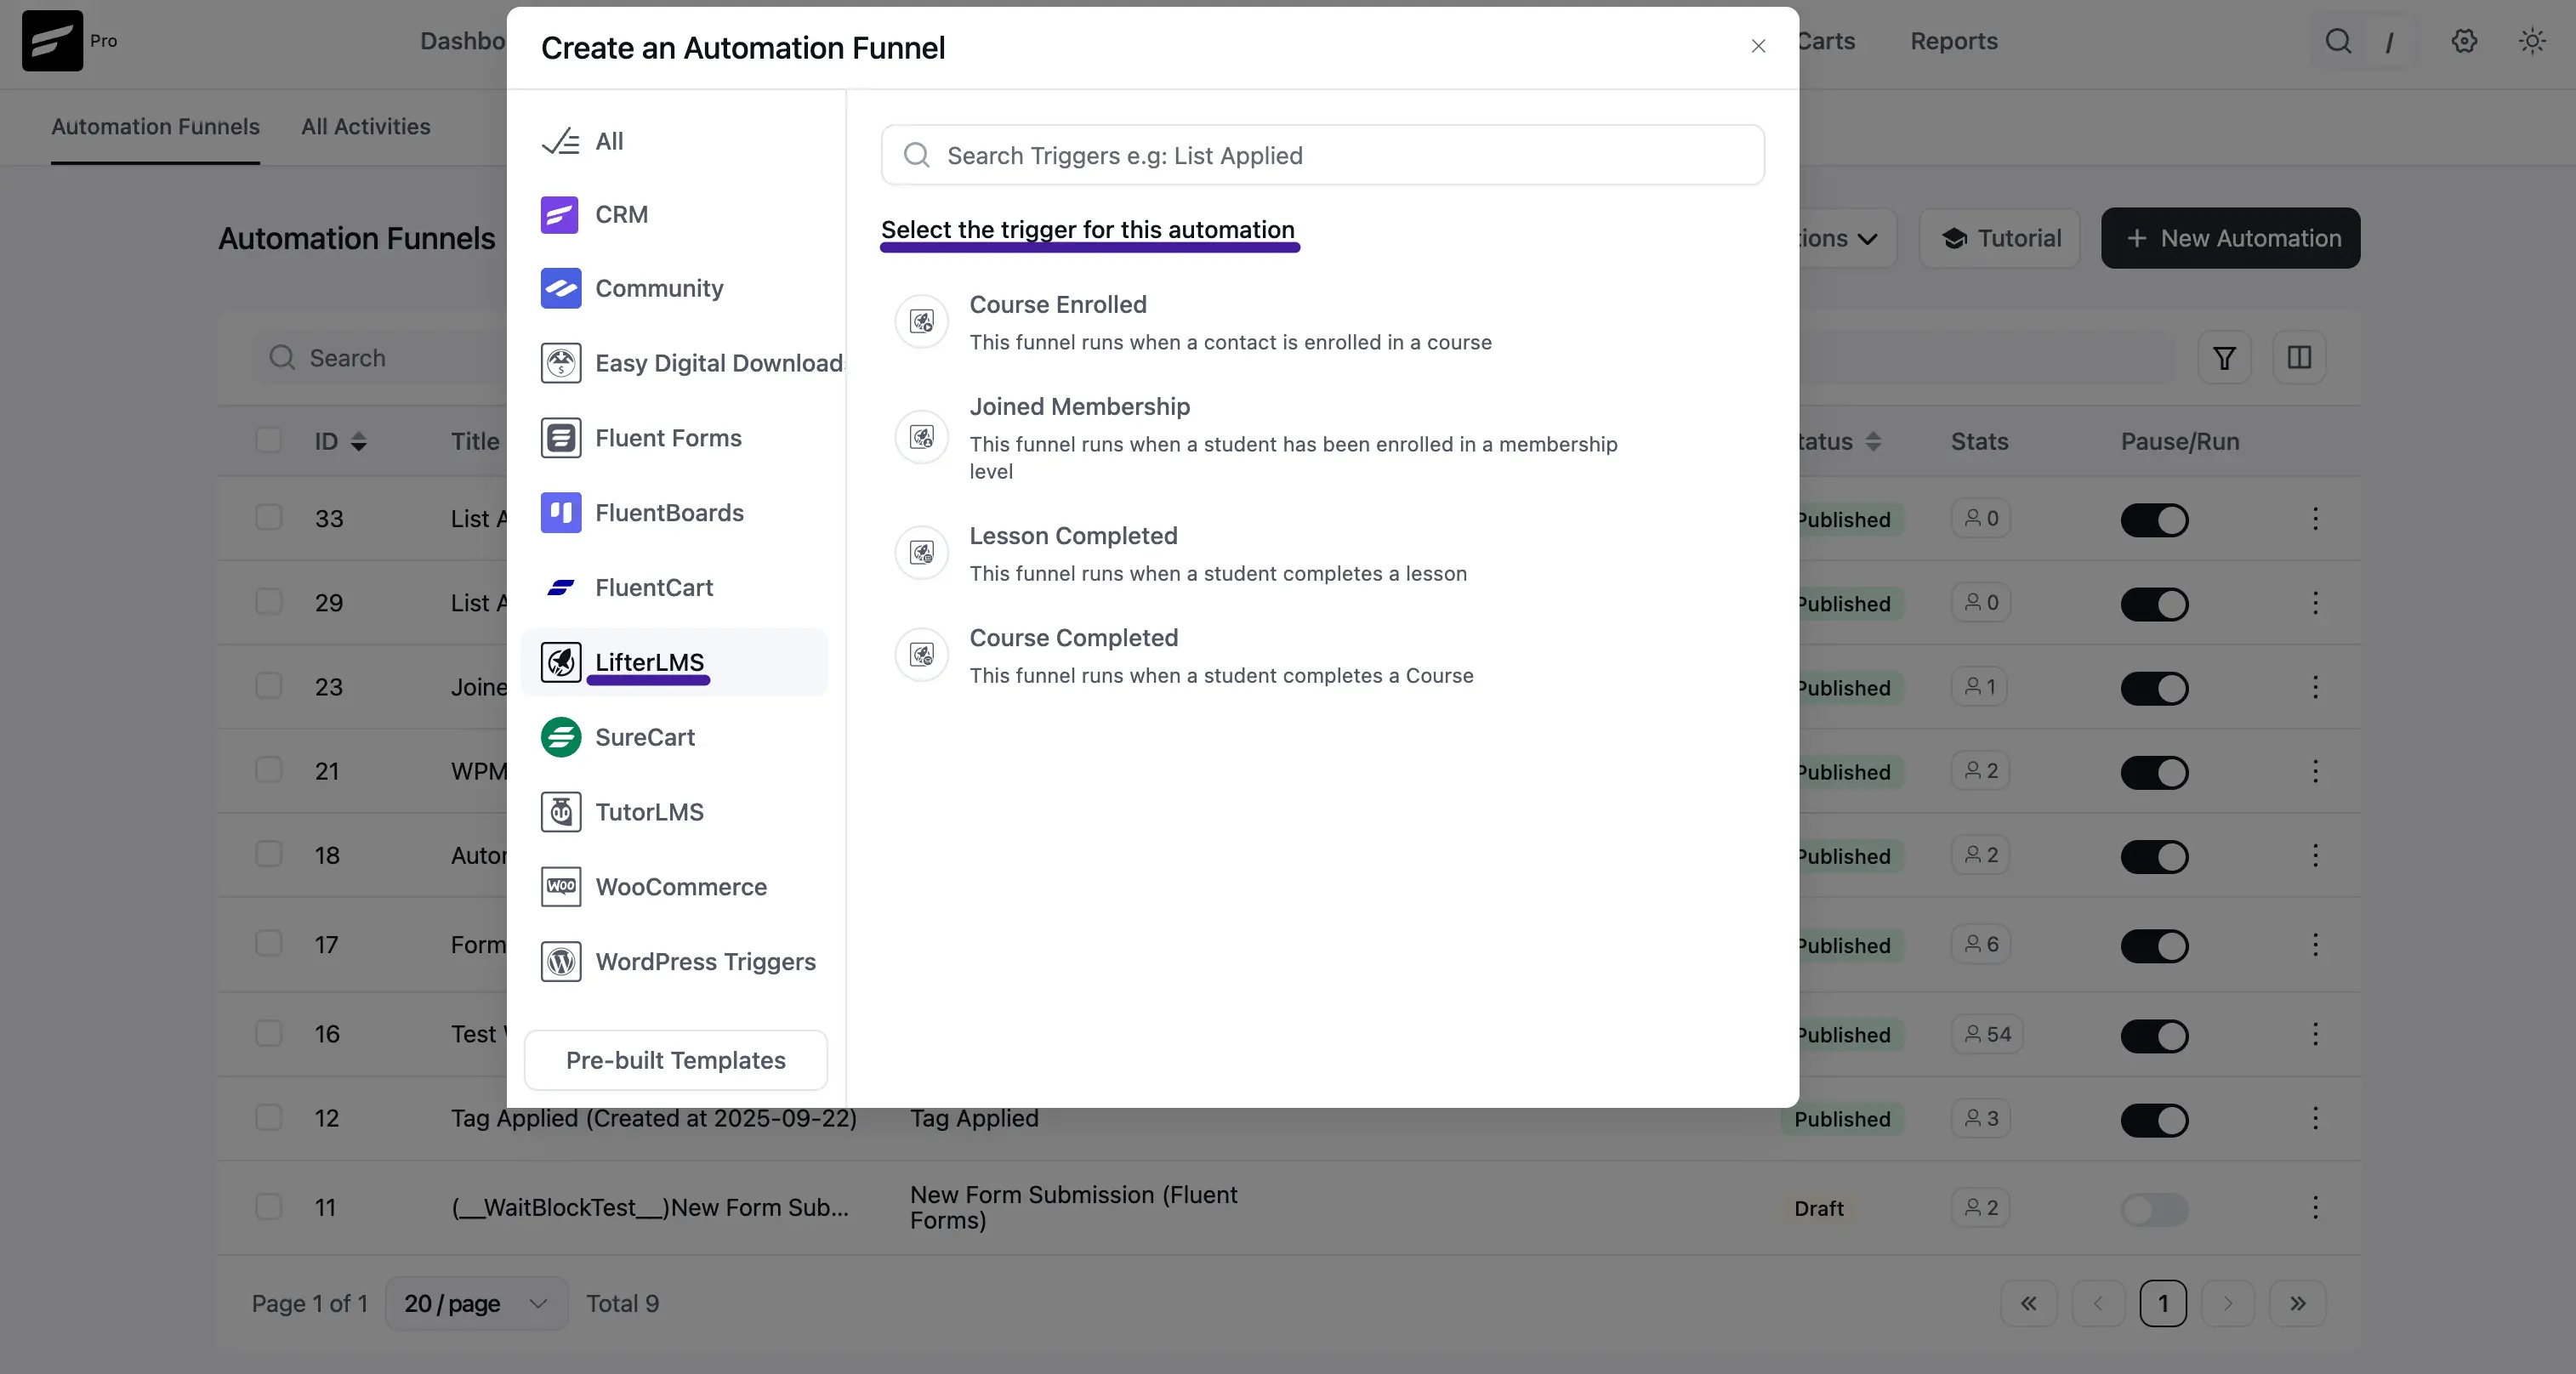Check the checkbox for funnel 21
The height and width of the screenshot is (1374, 2576).
268,769
